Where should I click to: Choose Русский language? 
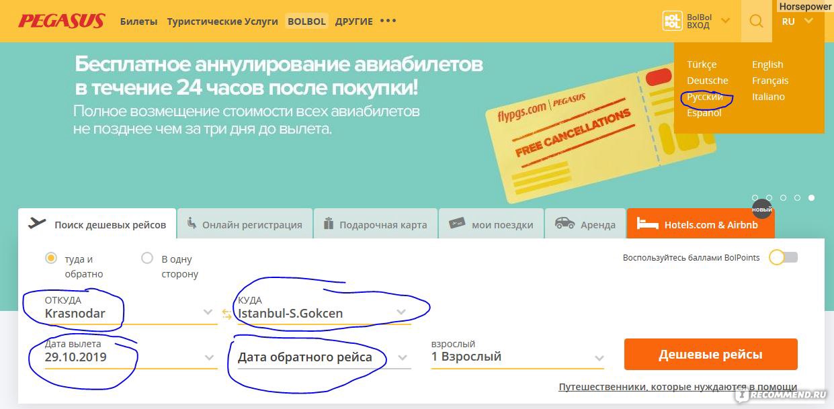(x=704, y=97)
